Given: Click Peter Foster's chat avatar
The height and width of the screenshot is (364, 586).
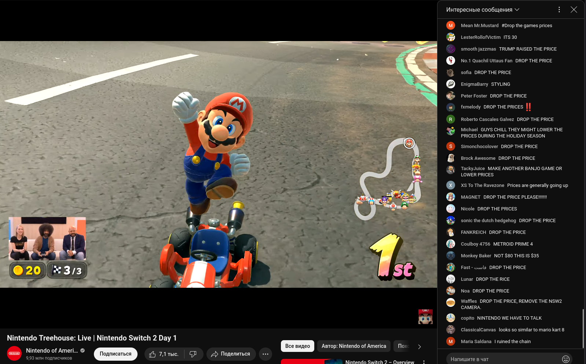Looking at the screenshot, I should (451, 96).
